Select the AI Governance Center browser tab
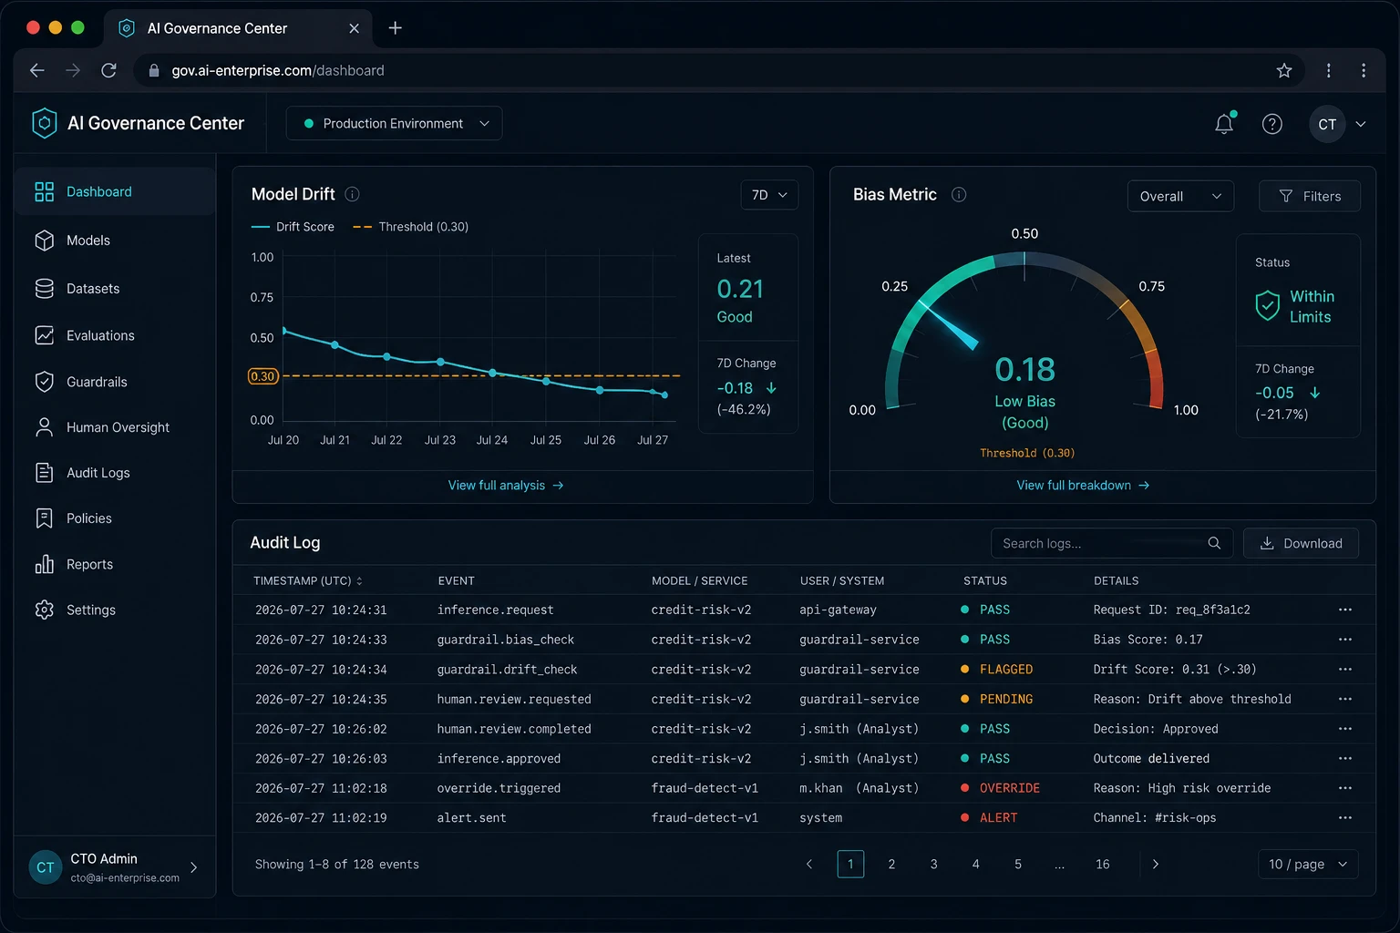Screen dimensions: 1400x933 click(239, 28)
